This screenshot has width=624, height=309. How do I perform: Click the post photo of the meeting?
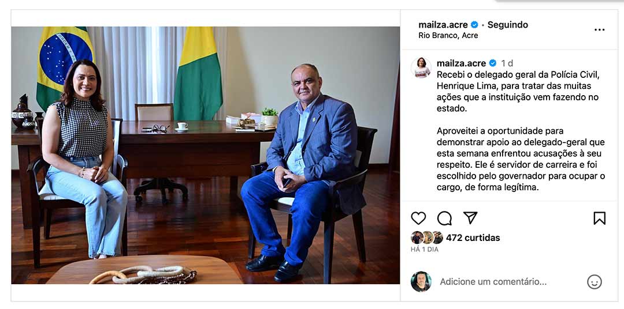[x=205, y=155]
